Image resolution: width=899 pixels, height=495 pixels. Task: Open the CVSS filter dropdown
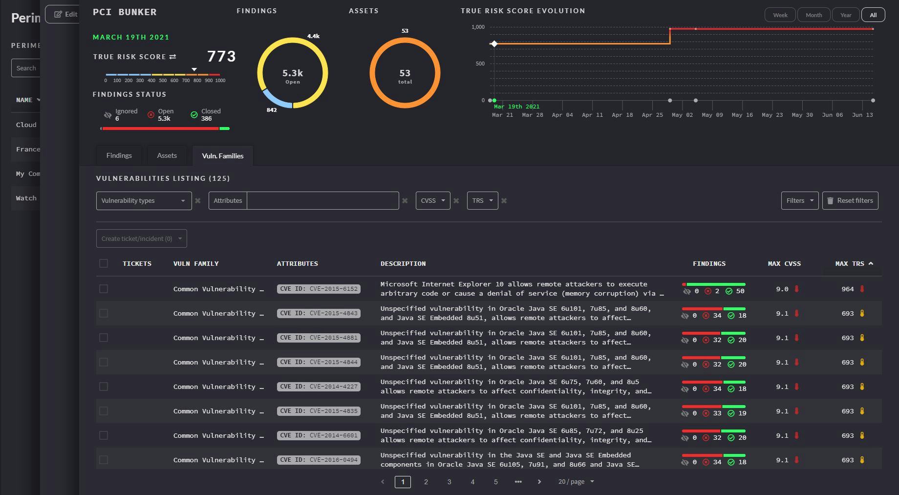coord(432,200)
